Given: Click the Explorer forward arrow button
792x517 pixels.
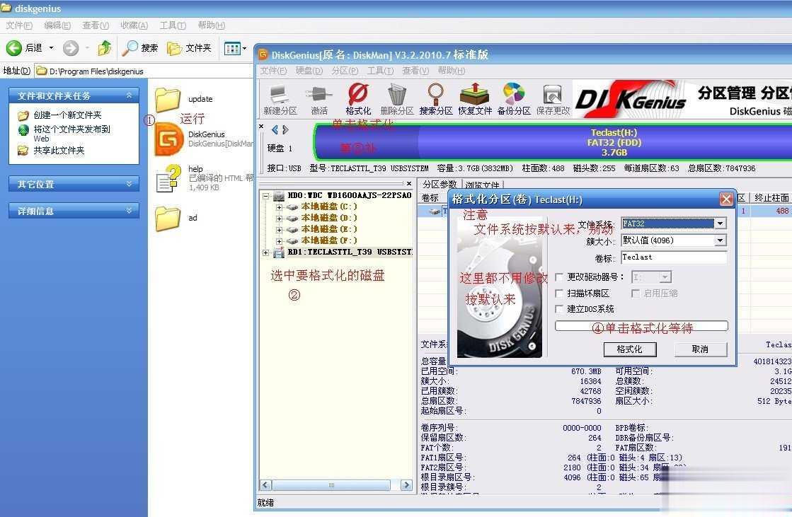Looking at the screenshot, I should point(71,48).
